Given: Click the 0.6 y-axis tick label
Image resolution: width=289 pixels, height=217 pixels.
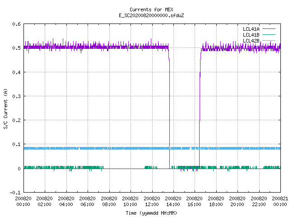Looking at the screenshot, I should 16,24.
